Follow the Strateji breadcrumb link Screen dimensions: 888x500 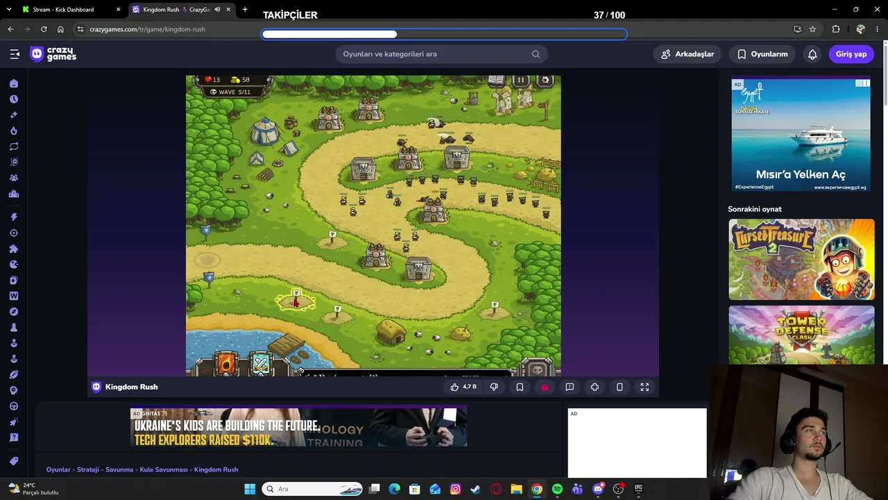tap(88, 469)
